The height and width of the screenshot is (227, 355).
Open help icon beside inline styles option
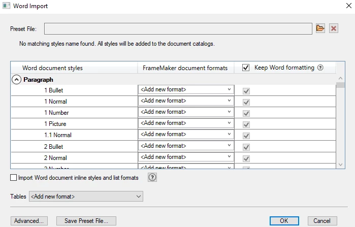click(x=152, y=177)
